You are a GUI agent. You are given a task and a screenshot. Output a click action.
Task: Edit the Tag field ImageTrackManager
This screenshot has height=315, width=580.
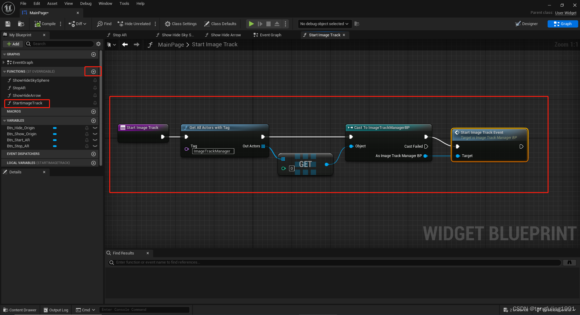click(213, 151)
